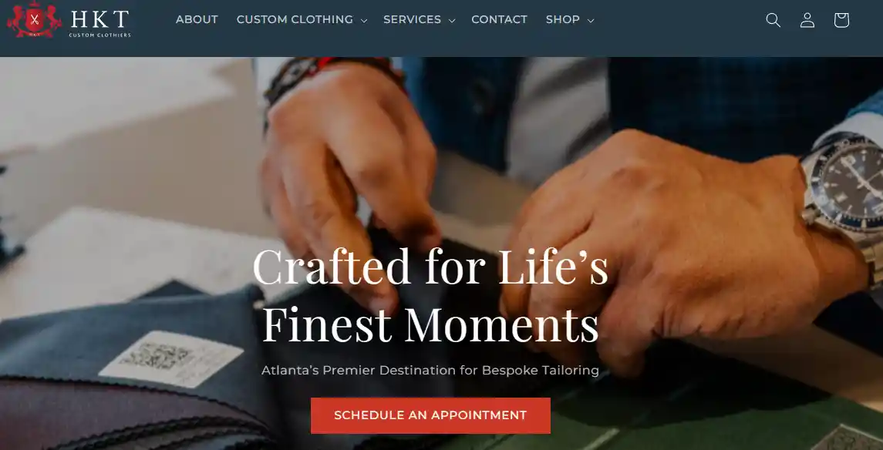Open the shopping cart icon
883x450 pixels.
point(841,20)
